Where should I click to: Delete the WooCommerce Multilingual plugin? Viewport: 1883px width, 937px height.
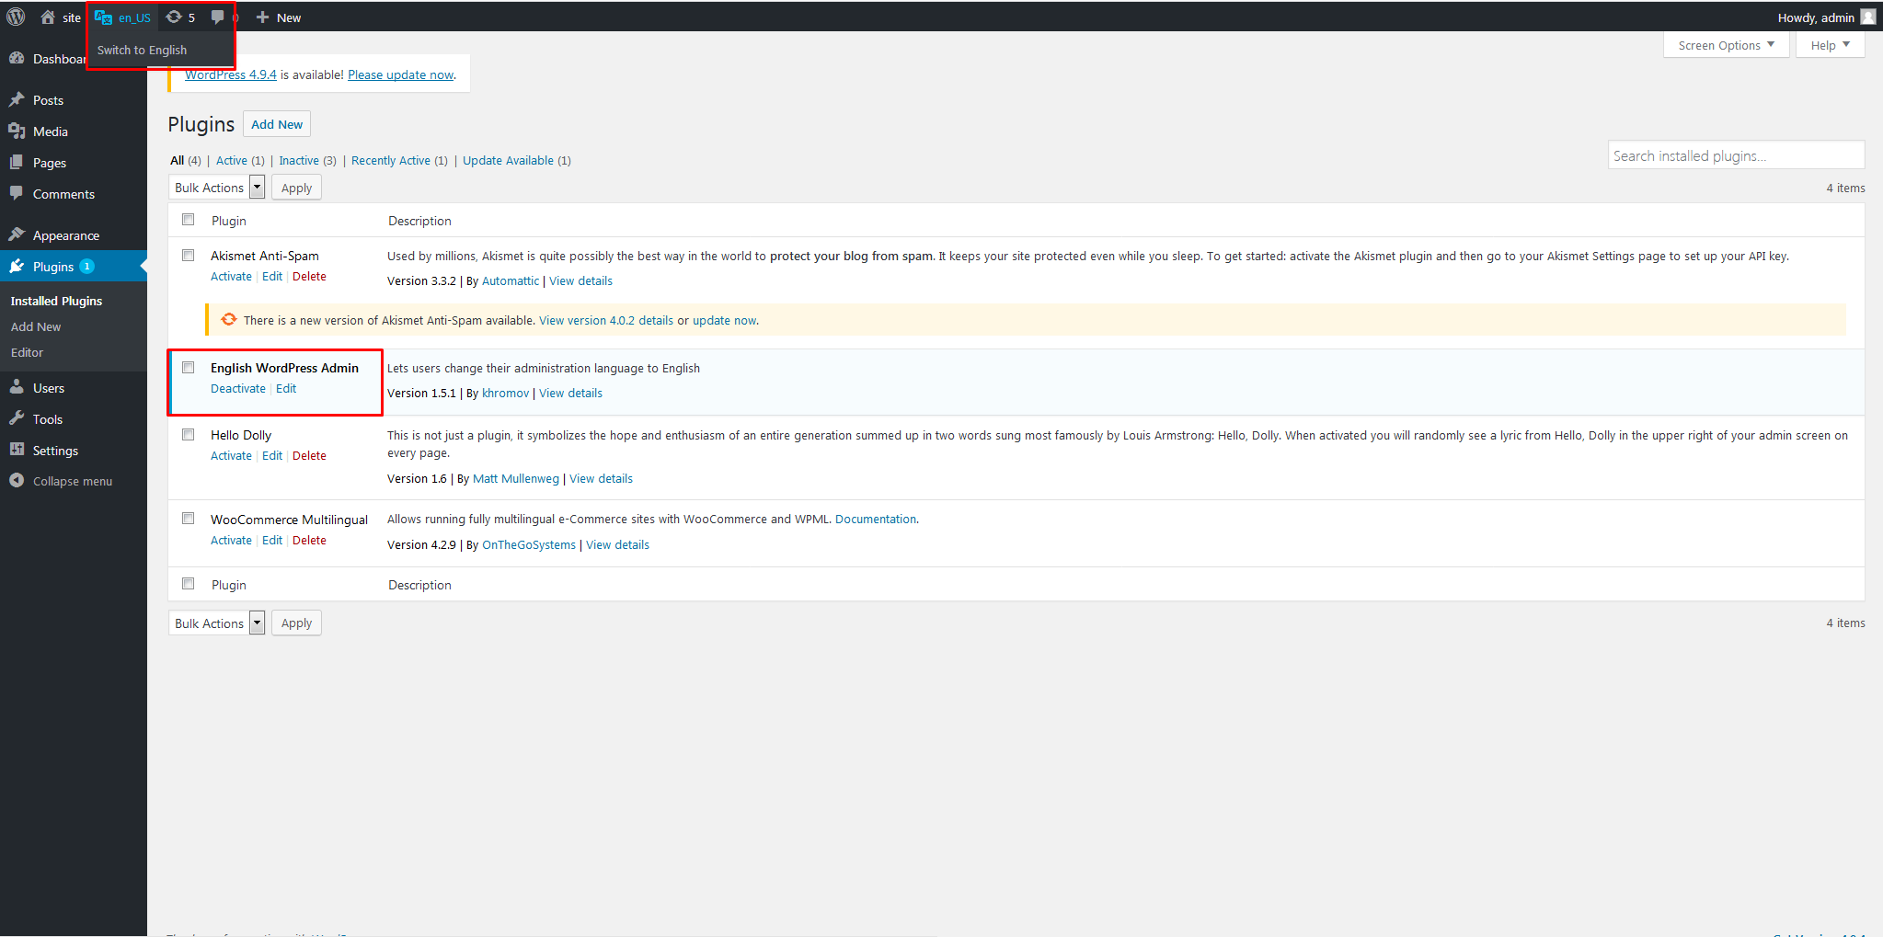pyautogui.click(x=309, y=540)
